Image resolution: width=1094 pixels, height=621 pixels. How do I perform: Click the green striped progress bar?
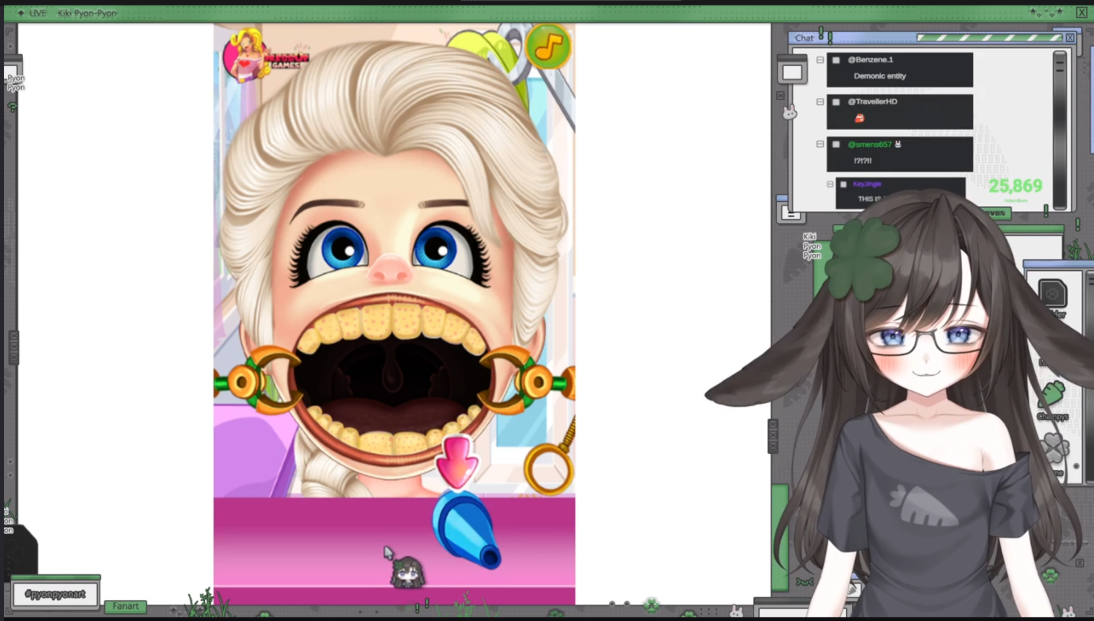(x=989, y=38)
